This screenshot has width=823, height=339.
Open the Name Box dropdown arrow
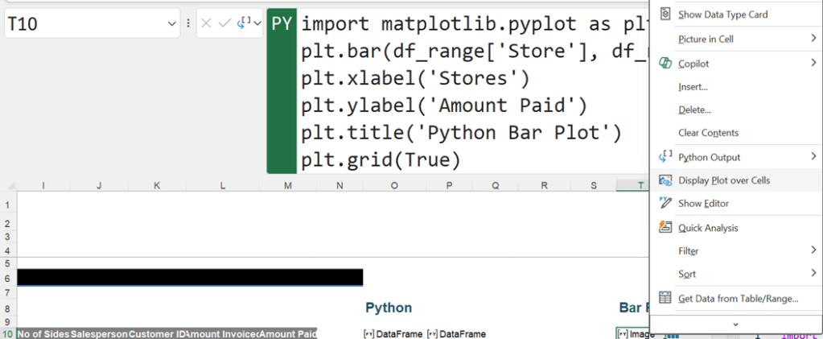coord(172,25)
